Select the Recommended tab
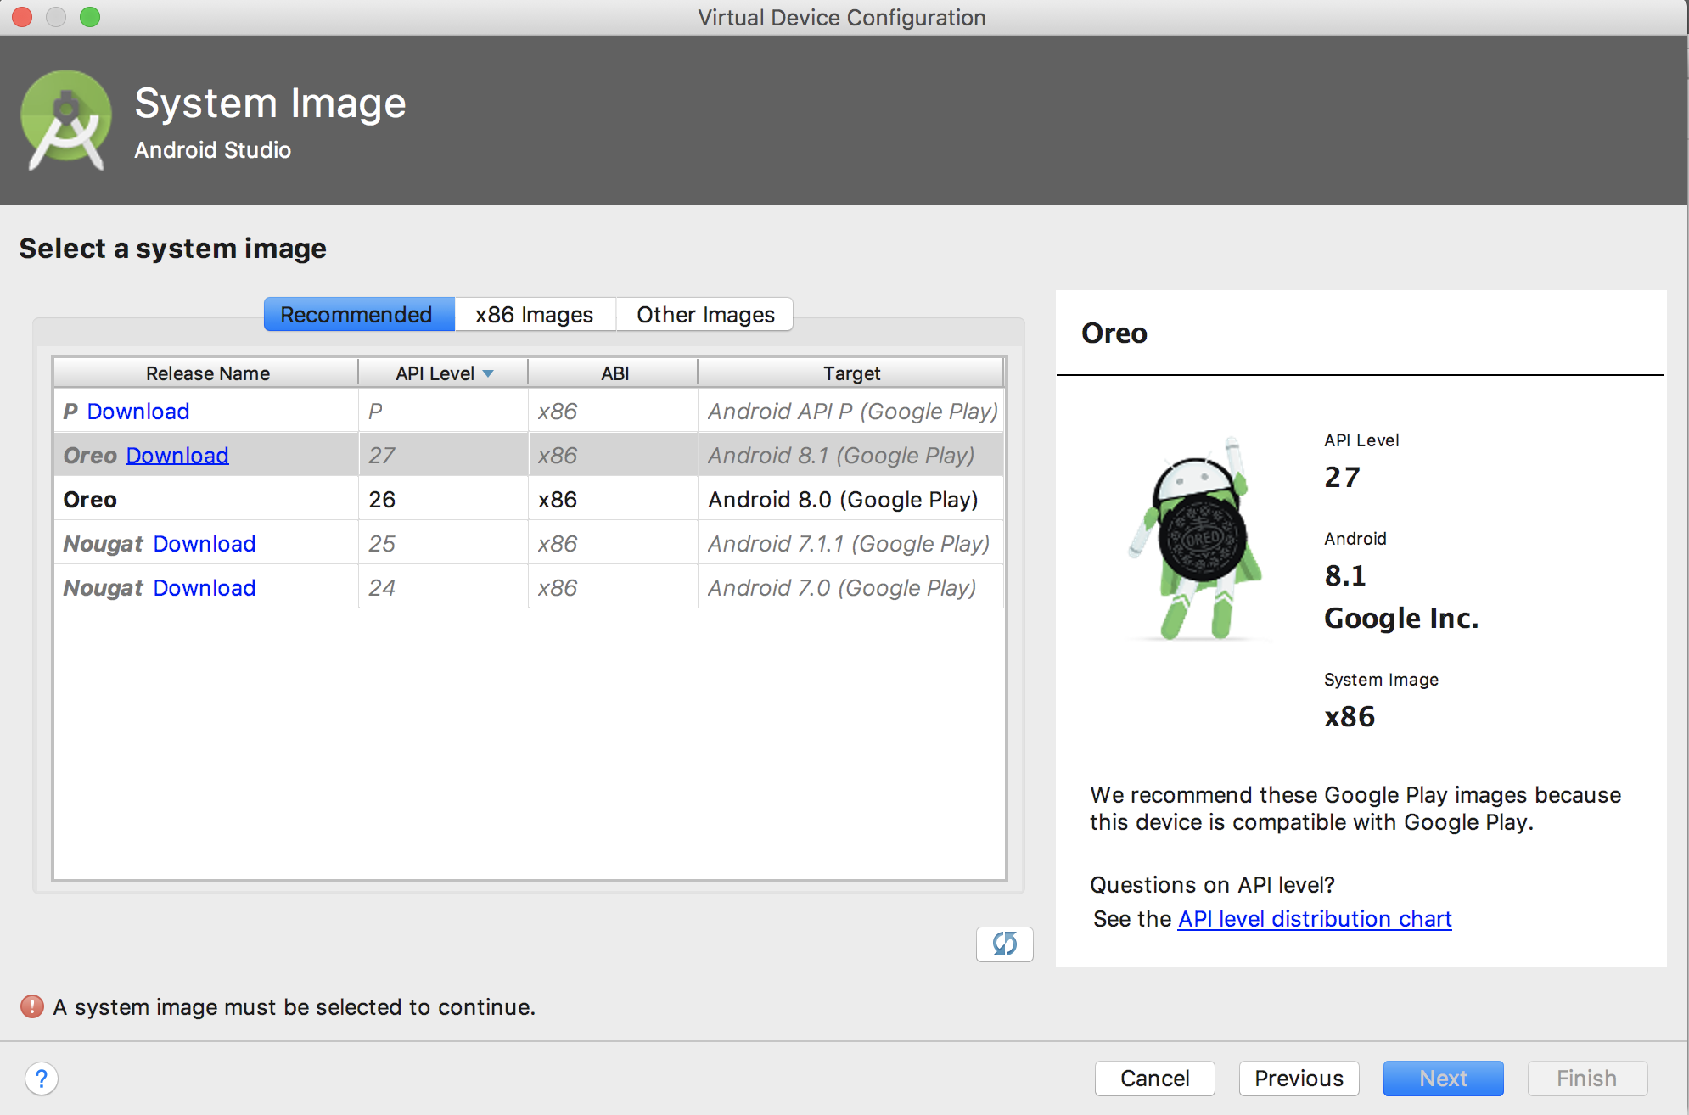This screenshot has width=1689, height=1115. click(356, 315)
